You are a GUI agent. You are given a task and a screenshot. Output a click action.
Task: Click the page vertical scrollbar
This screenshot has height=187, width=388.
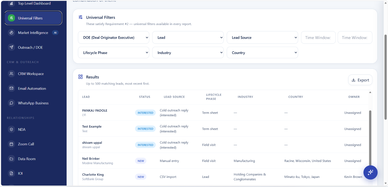[385, 77]
